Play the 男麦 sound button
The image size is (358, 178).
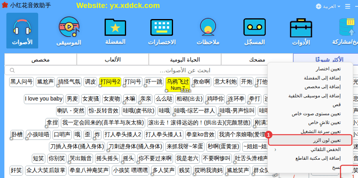pyautogui.click(x=72, y=99)
